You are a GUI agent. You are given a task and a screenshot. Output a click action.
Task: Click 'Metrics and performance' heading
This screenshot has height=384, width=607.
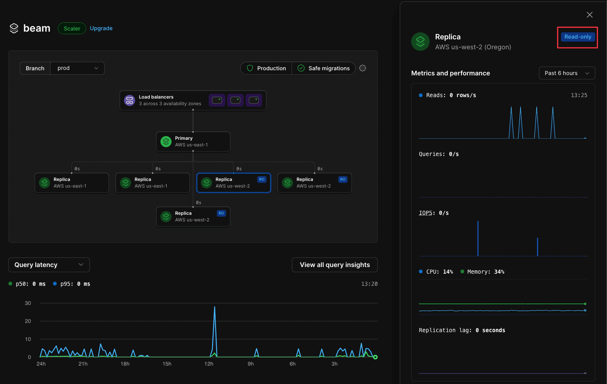pos(451,73)
